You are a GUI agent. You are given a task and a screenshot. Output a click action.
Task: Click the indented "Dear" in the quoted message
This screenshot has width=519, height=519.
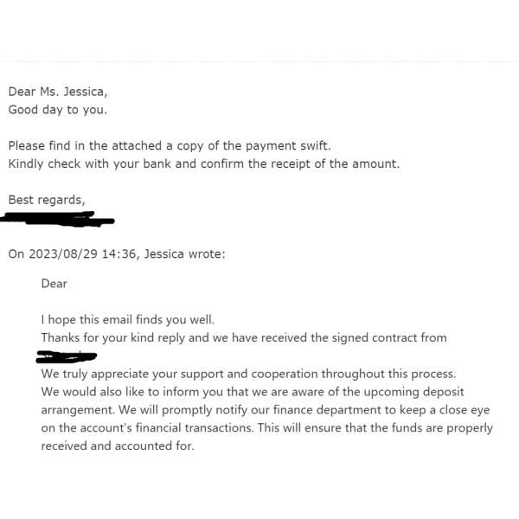coord(54,283)
